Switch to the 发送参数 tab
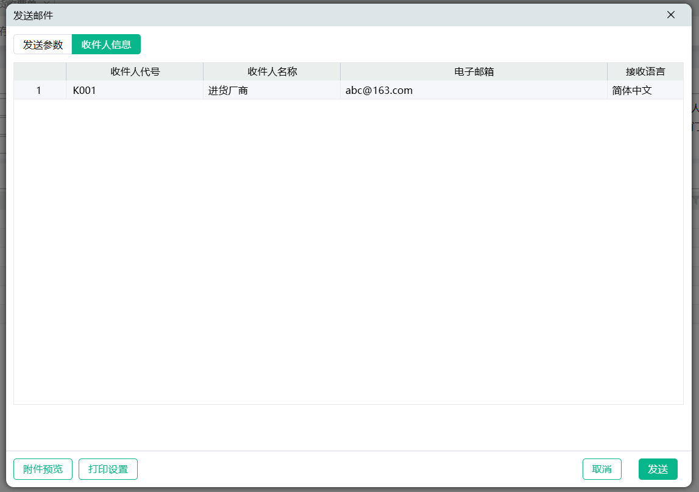This screenshot has height=492, width=699. coord(43,45)
